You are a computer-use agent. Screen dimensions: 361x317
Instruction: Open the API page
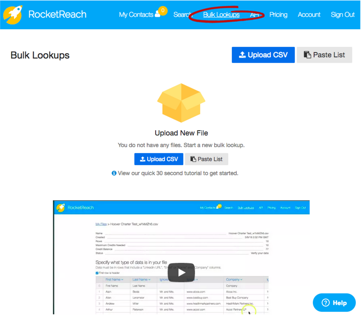pos(254,15)
